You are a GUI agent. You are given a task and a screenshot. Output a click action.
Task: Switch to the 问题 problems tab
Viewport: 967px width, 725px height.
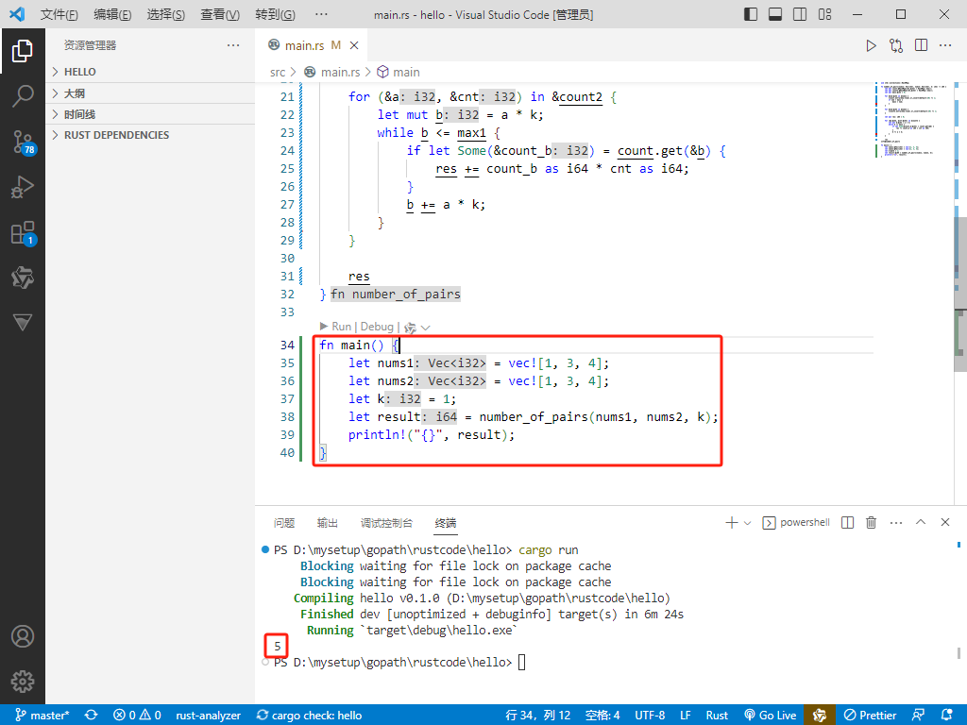coord(284,523)
